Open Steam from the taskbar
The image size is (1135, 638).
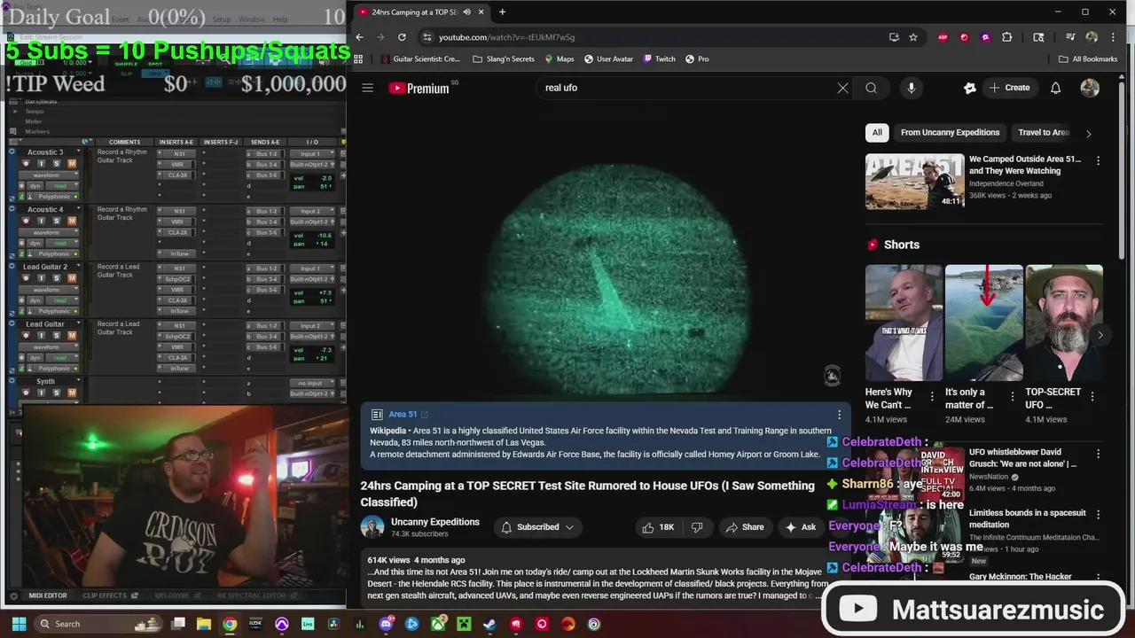(489, 624)
